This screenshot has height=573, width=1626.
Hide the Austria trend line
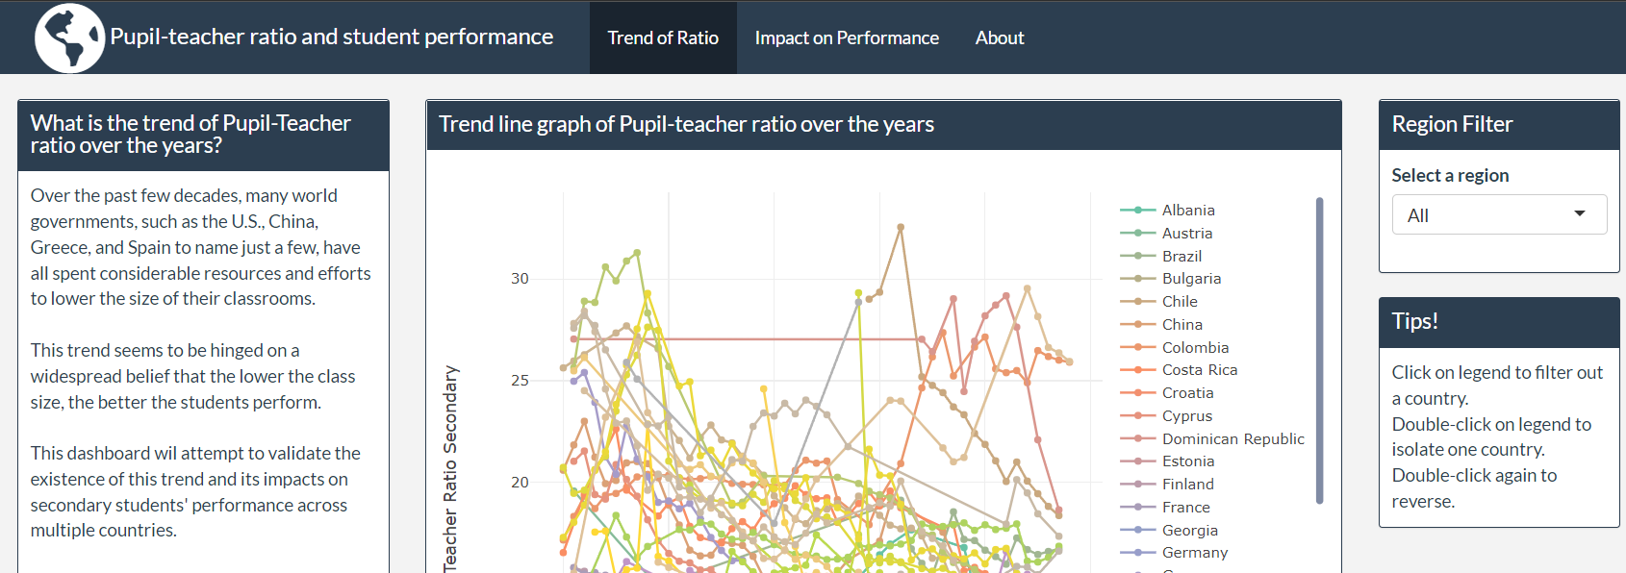(x=1186, y=234)
